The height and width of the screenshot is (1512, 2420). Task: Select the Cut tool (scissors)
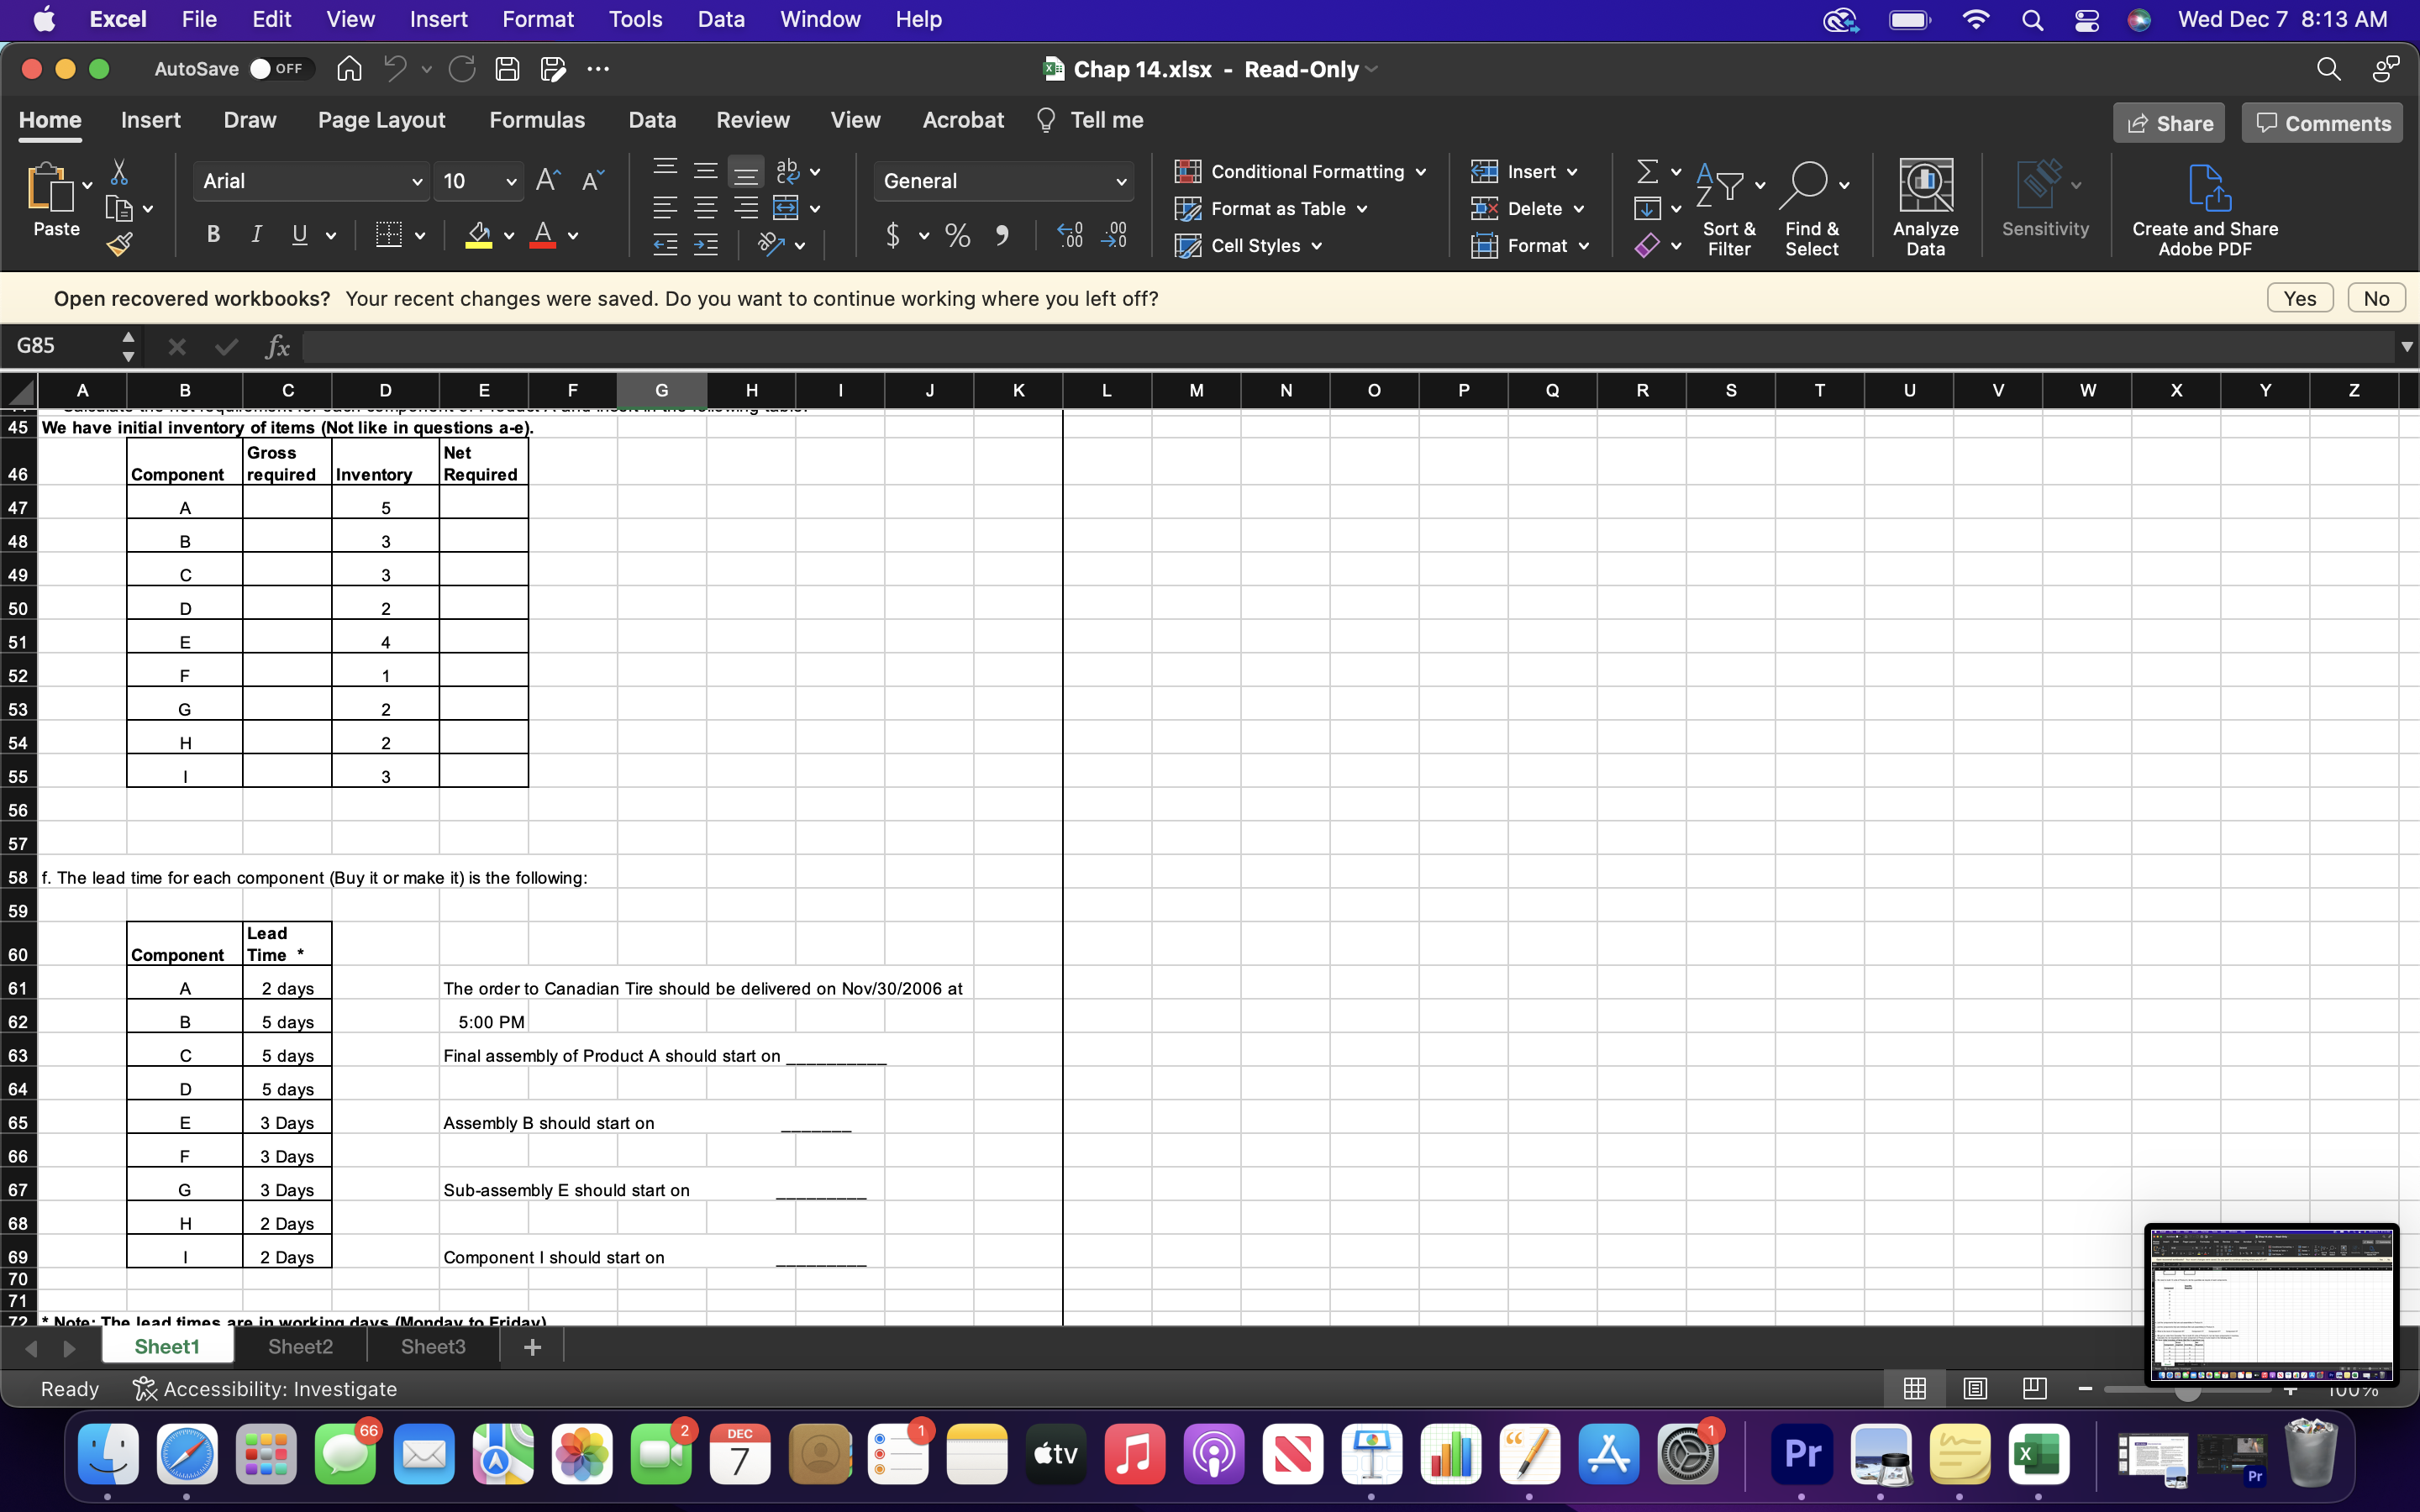(120, 171)
